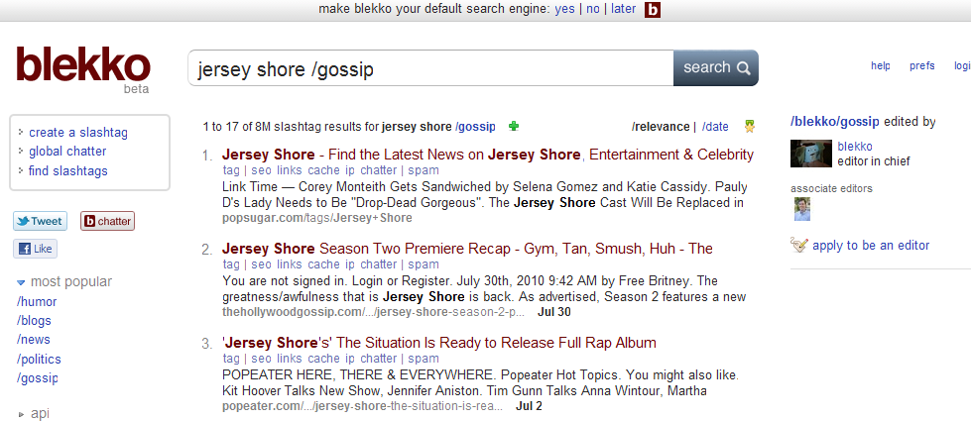971x421 pixels.
Task: Open the blekko editor in chief avatar
Action: 810,154
